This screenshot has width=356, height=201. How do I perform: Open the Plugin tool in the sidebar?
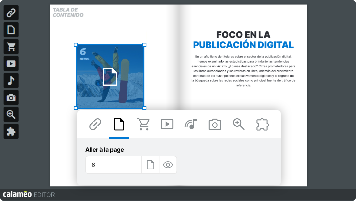click(x=11, y=131)
